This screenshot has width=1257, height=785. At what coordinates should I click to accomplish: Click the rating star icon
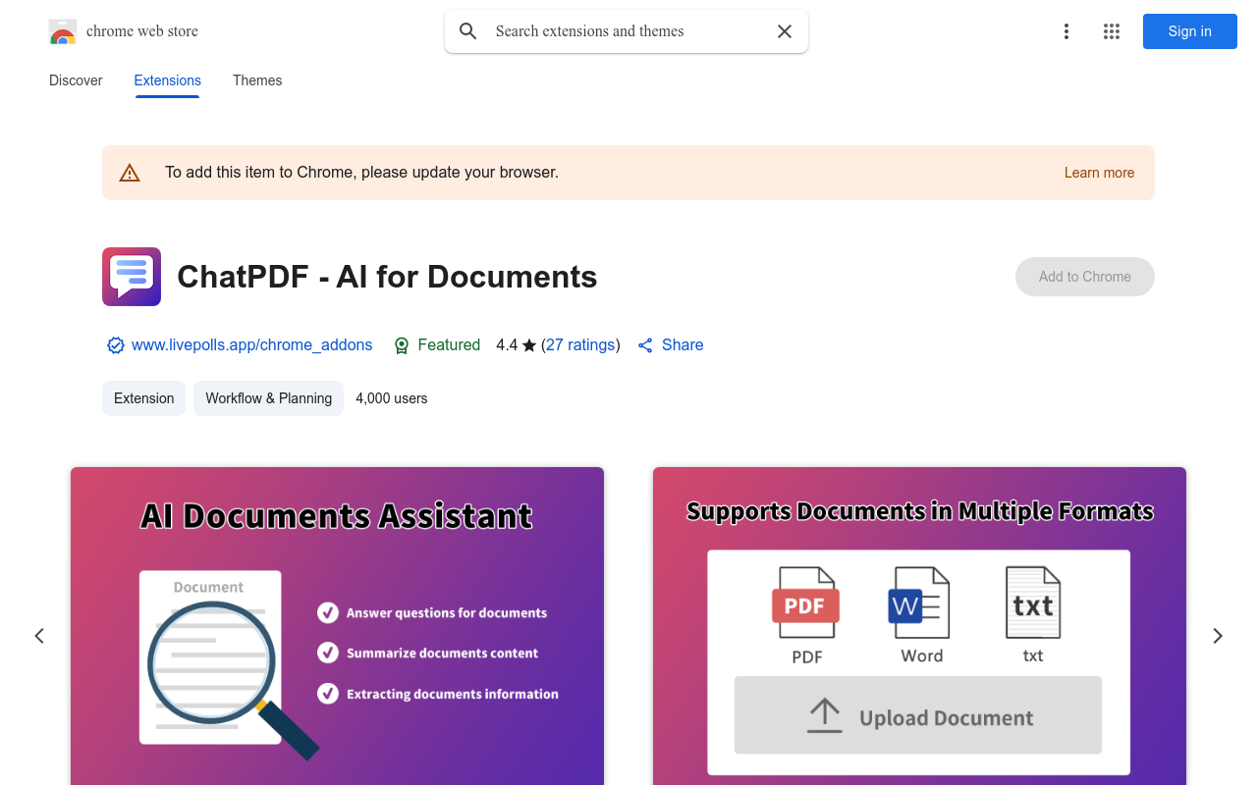click(x=529, y=345)
